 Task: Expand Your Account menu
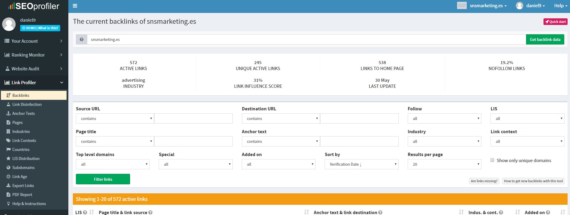click(x=34, y=41)
